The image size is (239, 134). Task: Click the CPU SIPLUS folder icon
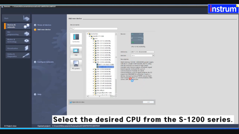[96, 90]
